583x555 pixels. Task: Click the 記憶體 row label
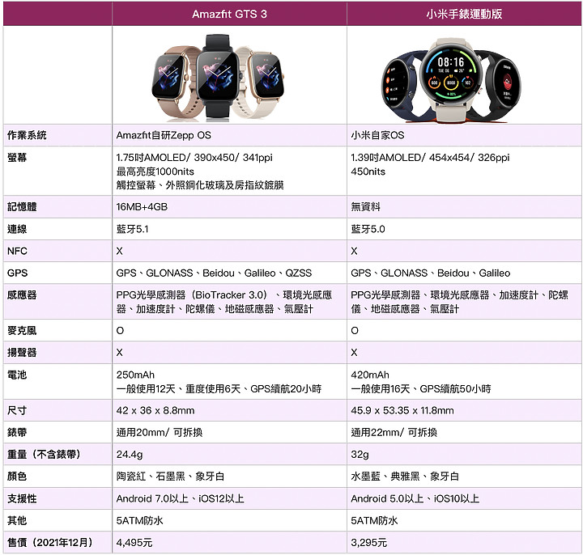pyautogui.click(x=22, y=206)
